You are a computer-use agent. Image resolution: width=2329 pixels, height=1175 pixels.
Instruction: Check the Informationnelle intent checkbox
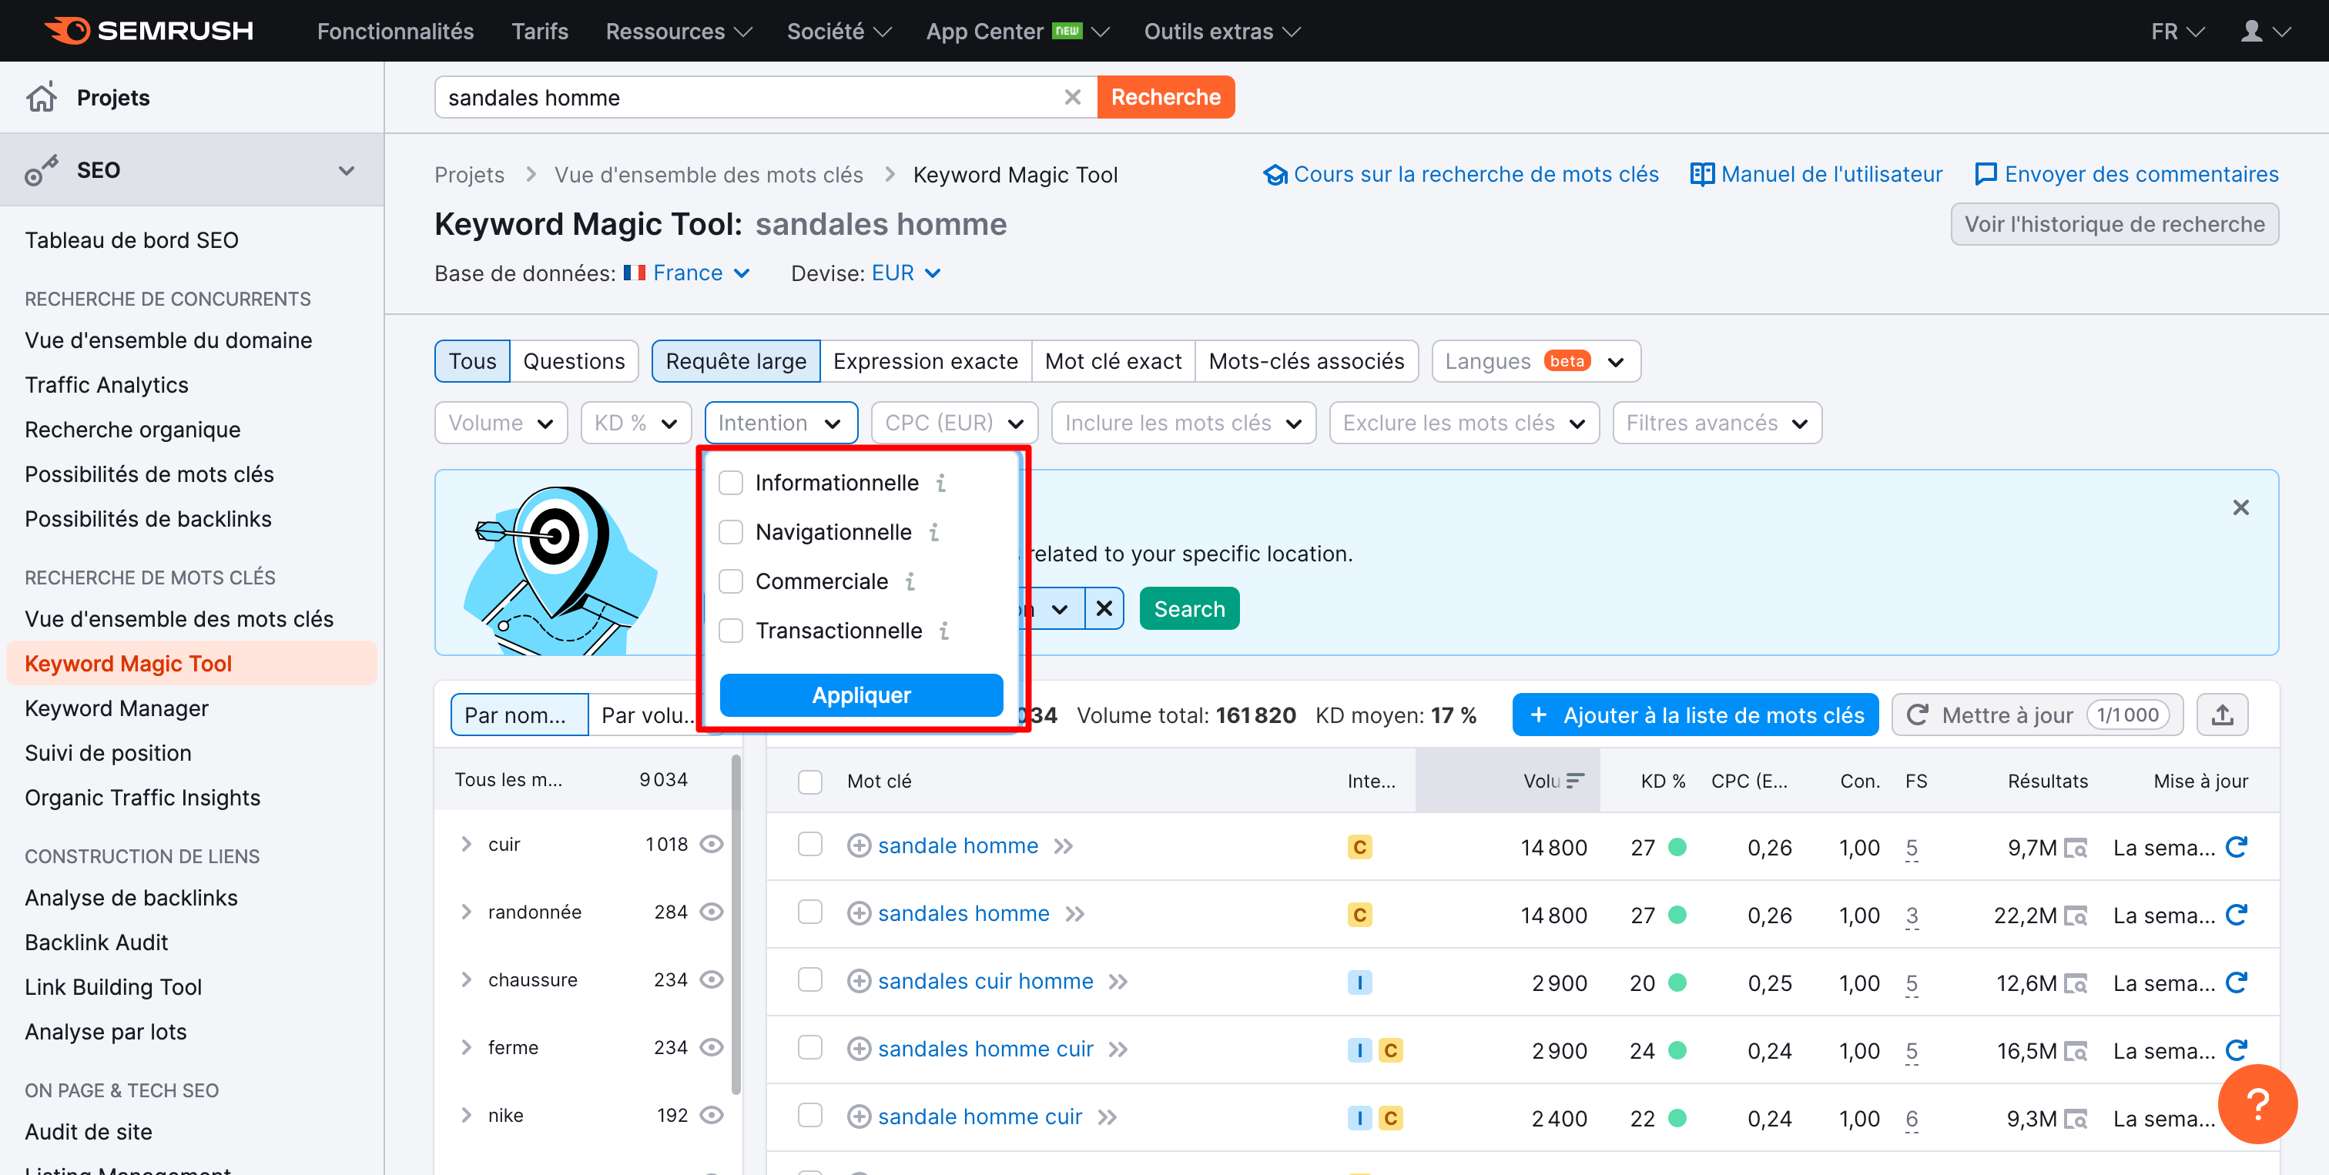click(731, 484)
